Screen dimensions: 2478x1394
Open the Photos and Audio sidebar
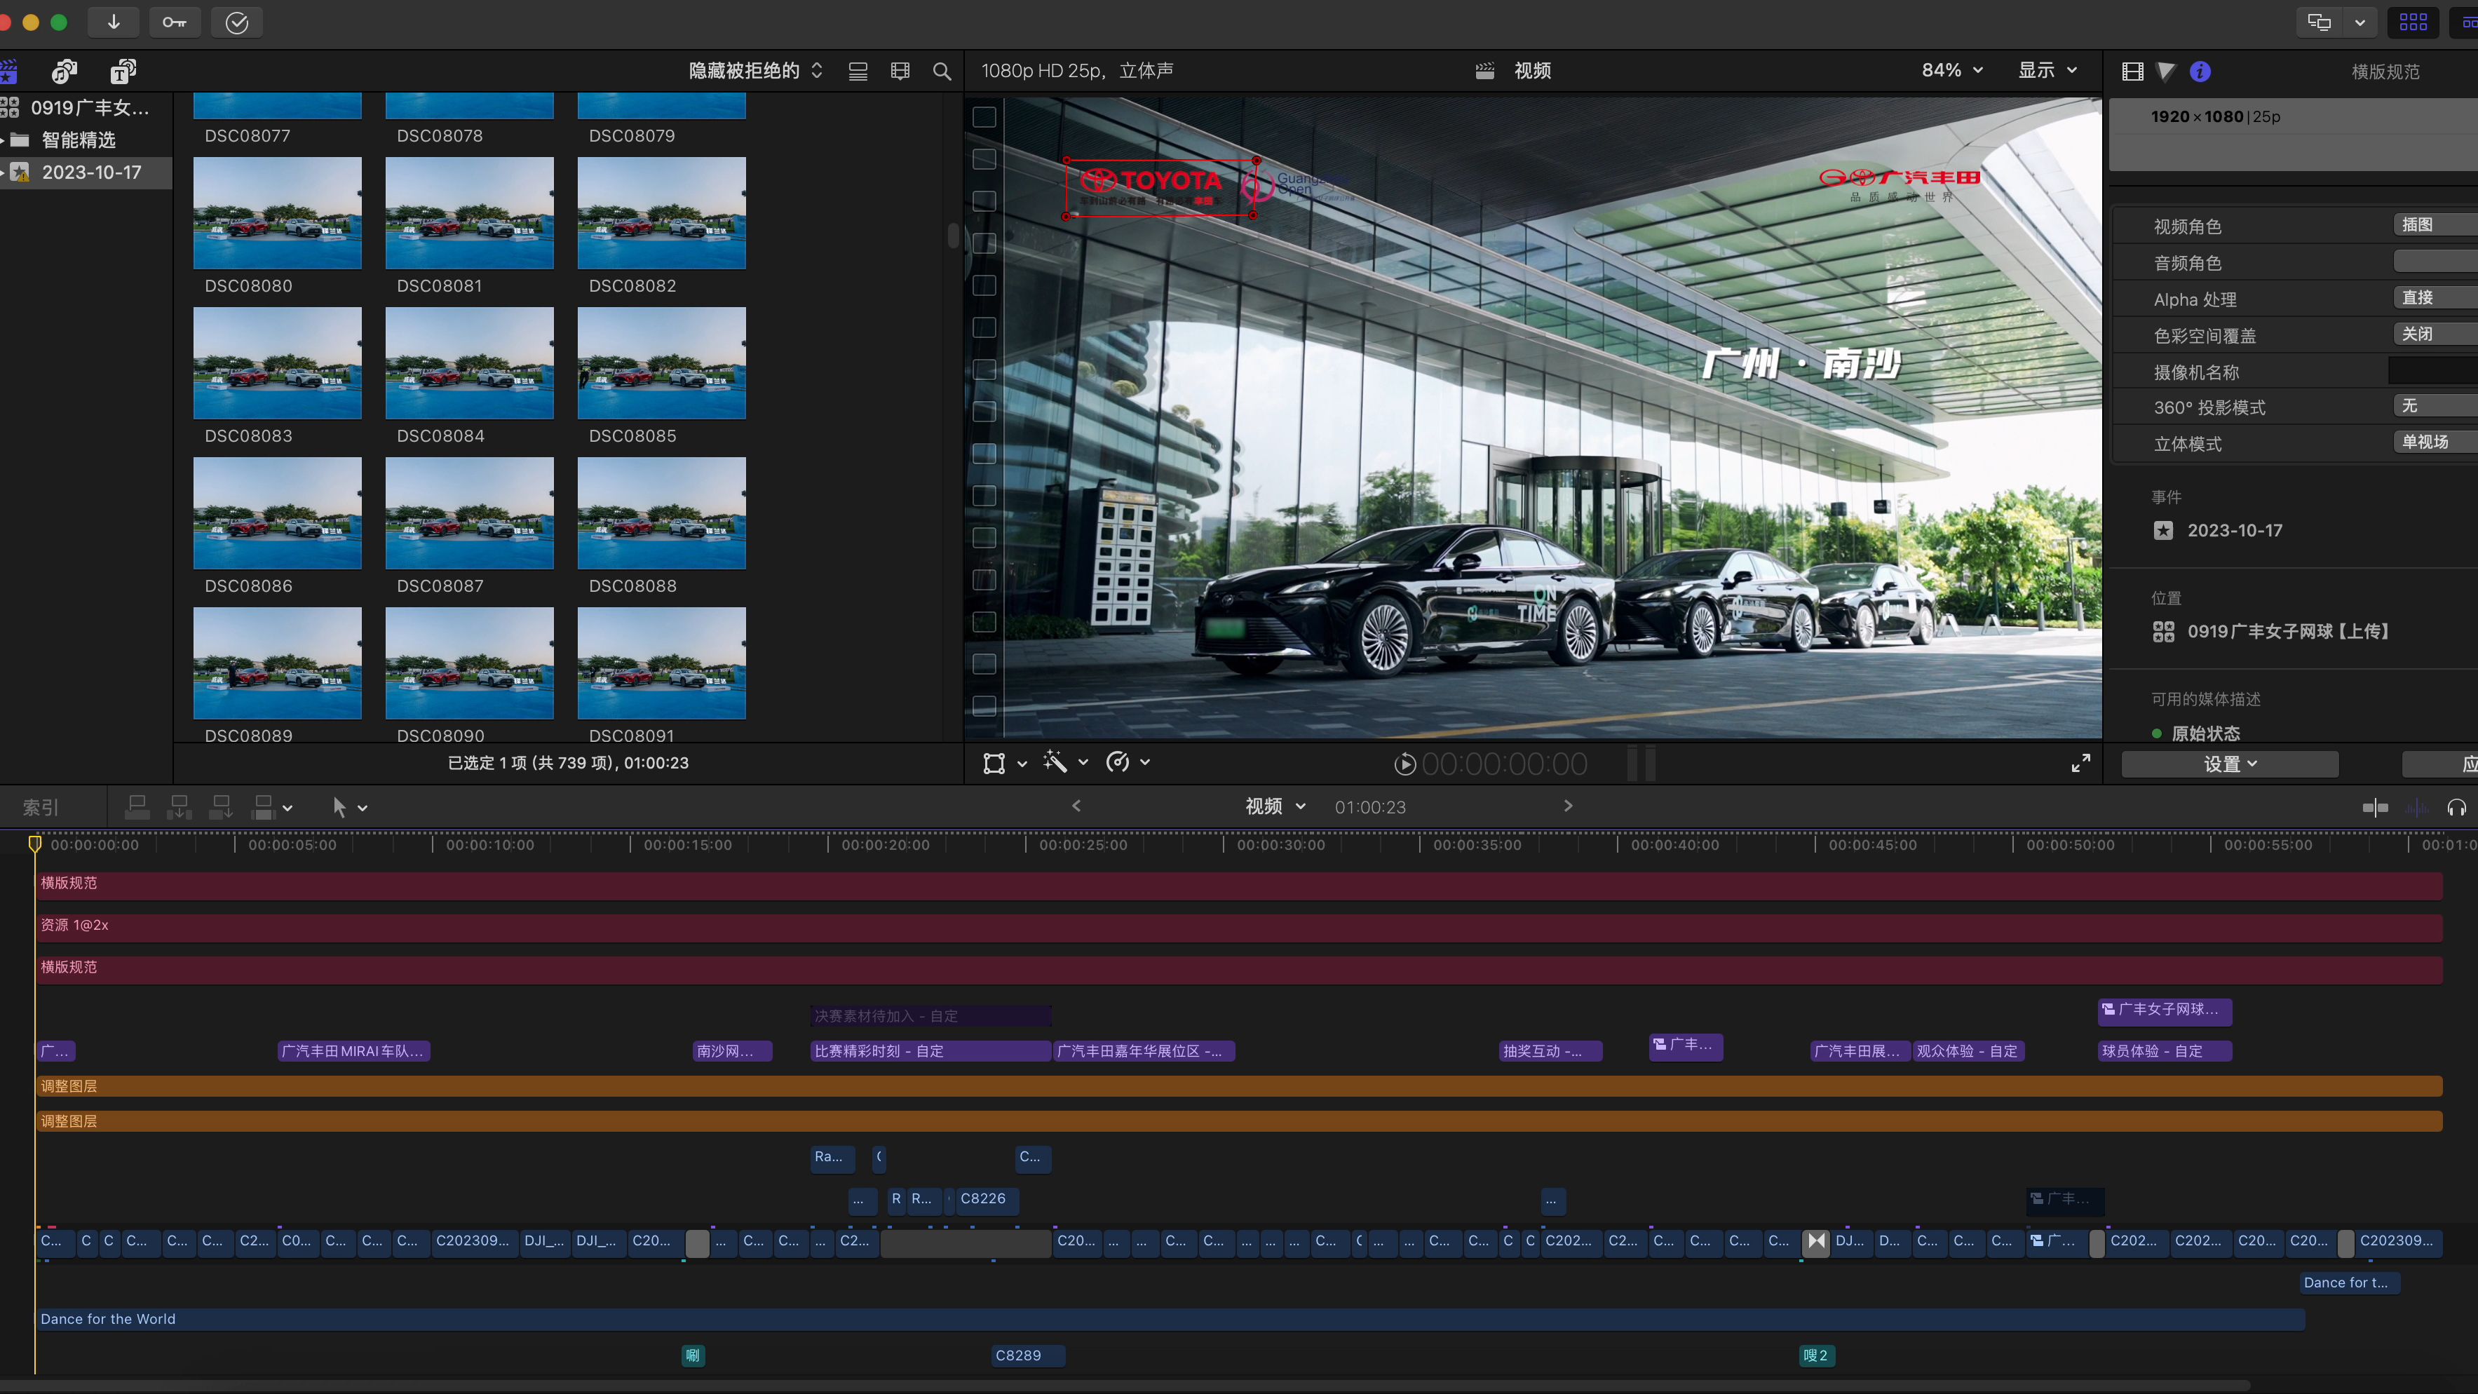coord(65,72)
